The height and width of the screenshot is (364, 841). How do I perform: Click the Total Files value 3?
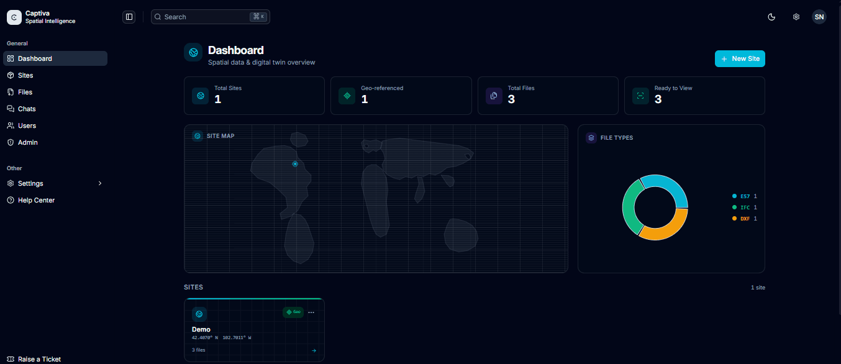click(x=511, y=99)
